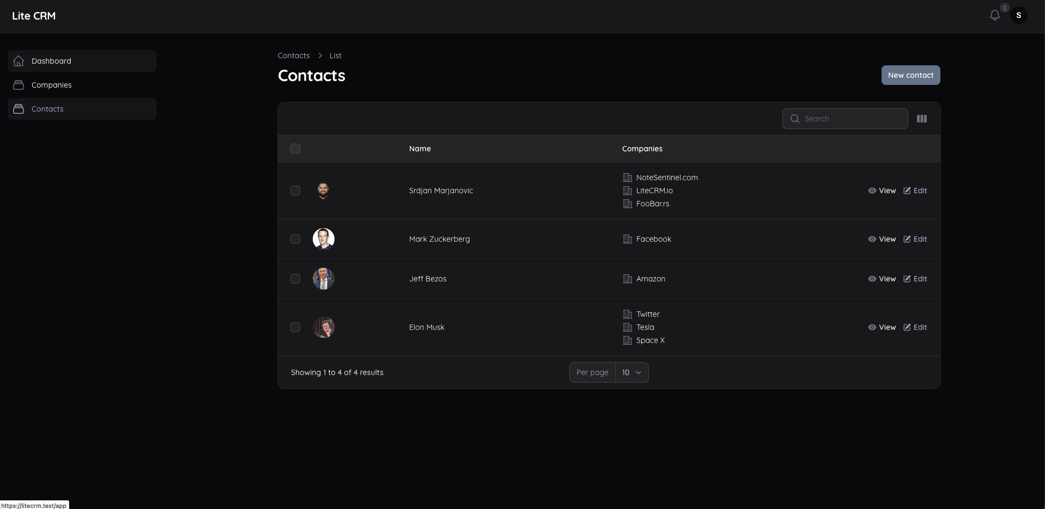The height and width of the screenshot is (509, 1045).
Task: Click the eye icon to view Jeff Bezos
Action: click(871, 278)
